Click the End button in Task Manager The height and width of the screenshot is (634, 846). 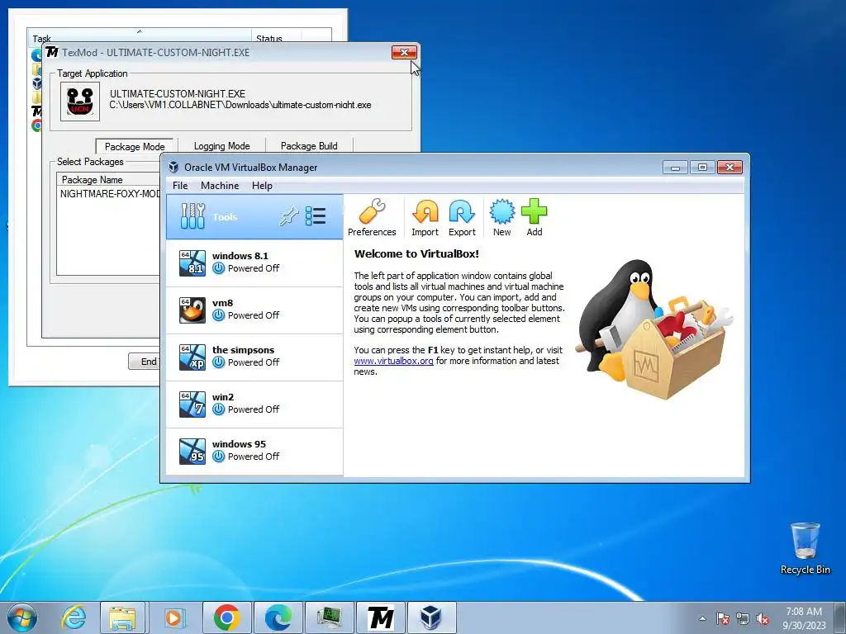144,362
